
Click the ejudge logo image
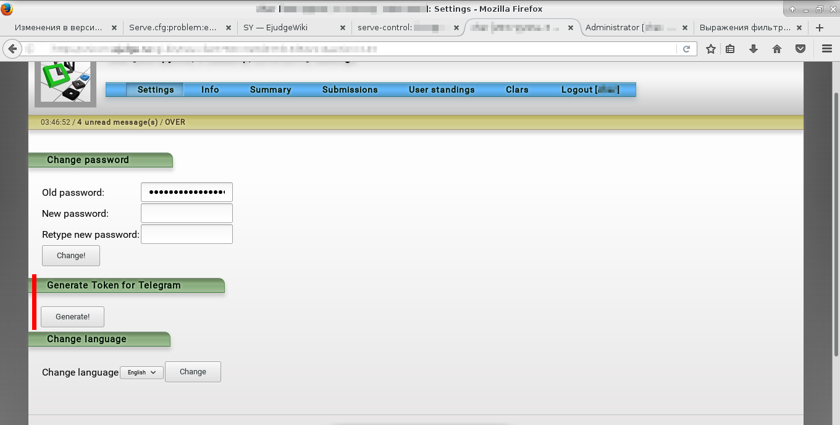pyautogui.click(x=65, y=83)
